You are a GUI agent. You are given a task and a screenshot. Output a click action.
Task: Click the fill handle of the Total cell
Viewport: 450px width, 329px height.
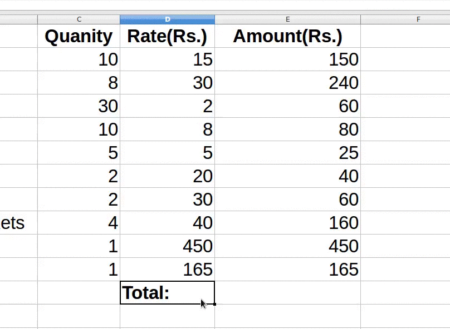pyautogui.click(x=214, y=304)
